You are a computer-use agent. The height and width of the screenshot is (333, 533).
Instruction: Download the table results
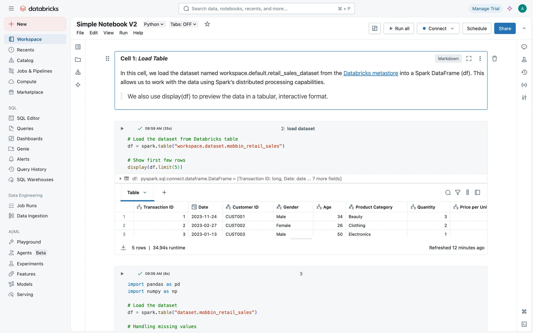coord(124,248)
